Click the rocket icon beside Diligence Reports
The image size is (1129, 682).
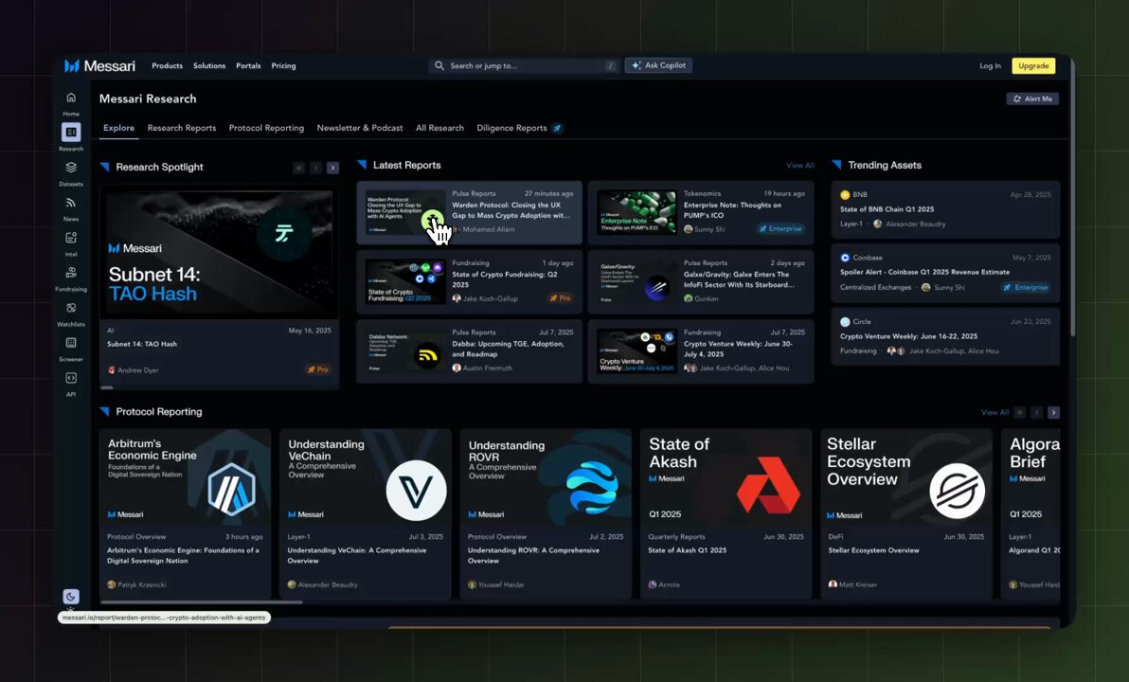pyautogui.click(x=557, y=128)
